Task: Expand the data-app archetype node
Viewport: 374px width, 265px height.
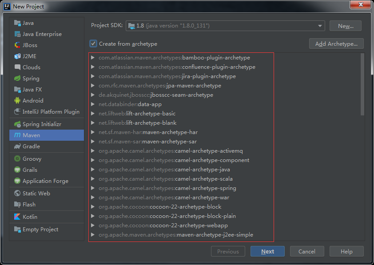Action: [x=93, y=104]
